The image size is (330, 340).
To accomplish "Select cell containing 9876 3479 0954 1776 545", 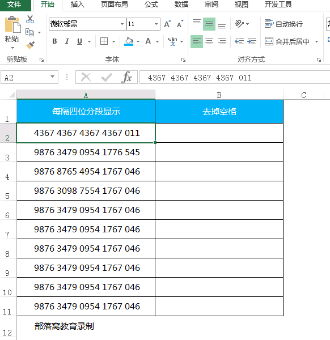I will coord(86,152).
